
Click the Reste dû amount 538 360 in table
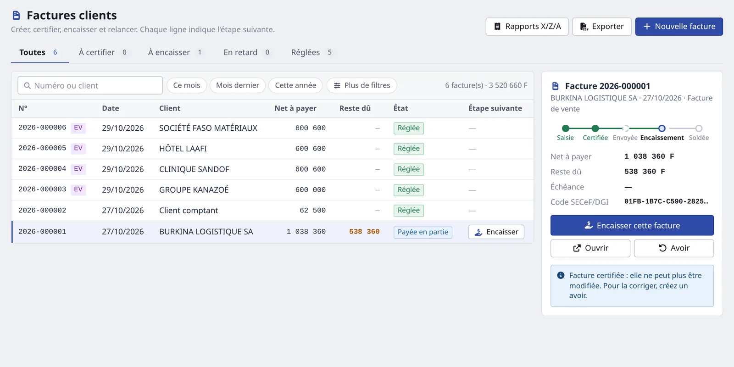point(364,232)
